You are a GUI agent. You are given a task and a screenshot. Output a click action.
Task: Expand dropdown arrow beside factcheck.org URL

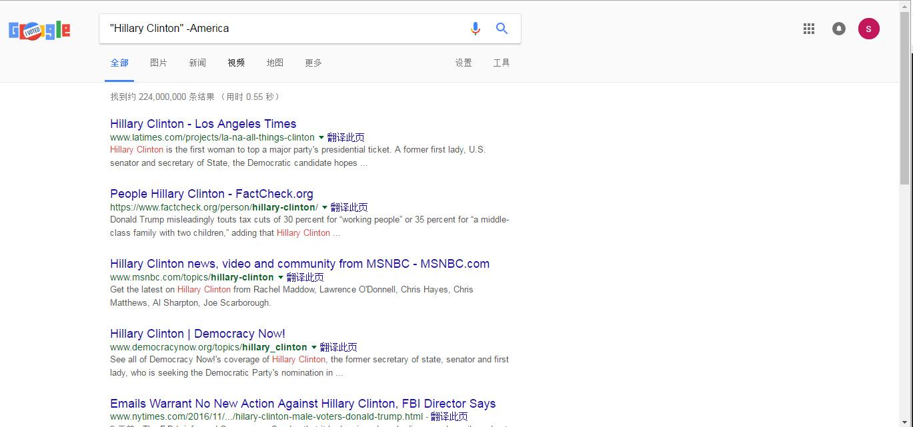325,208
